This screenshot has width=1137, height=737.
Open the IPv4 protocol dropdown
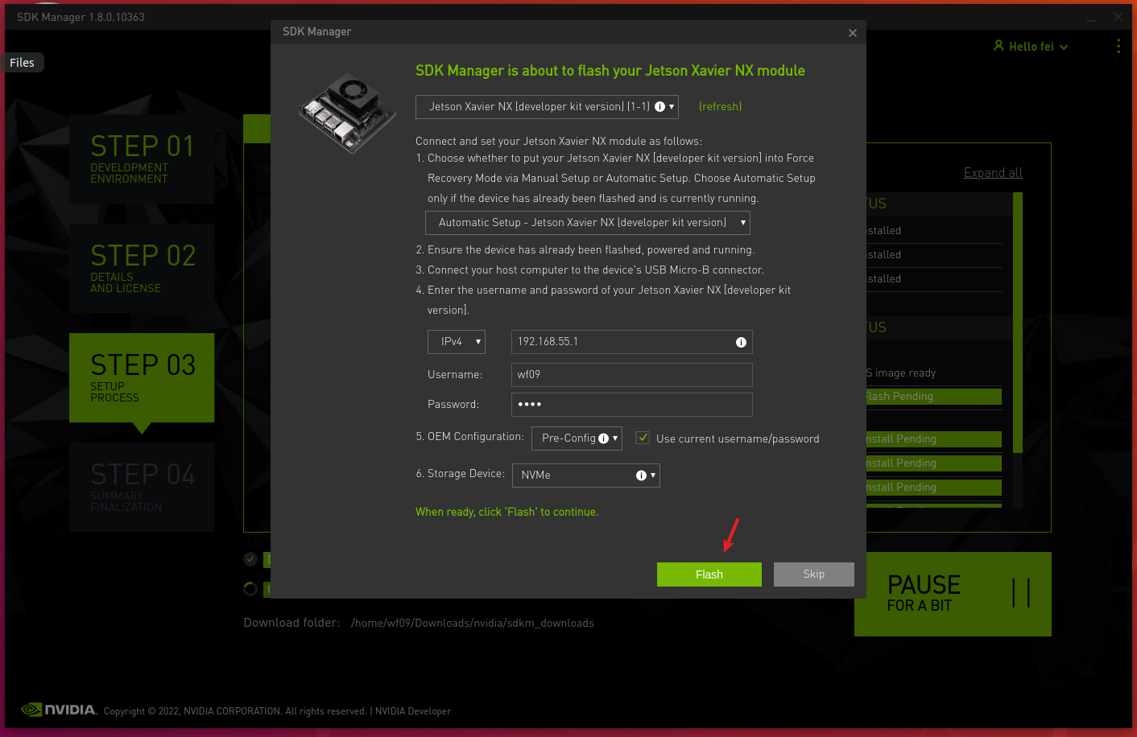(x=456, y=342)
